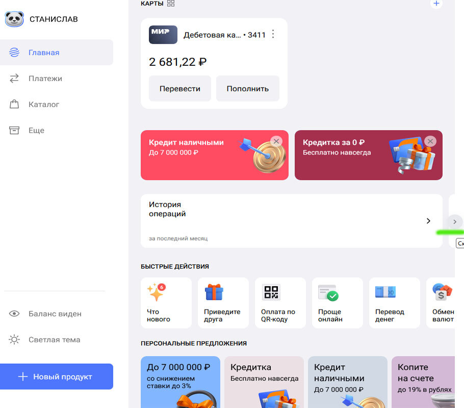This screenshot has width=464, height=408.
Task: Click the МИР card thumbnail
Action: [163, 35]
